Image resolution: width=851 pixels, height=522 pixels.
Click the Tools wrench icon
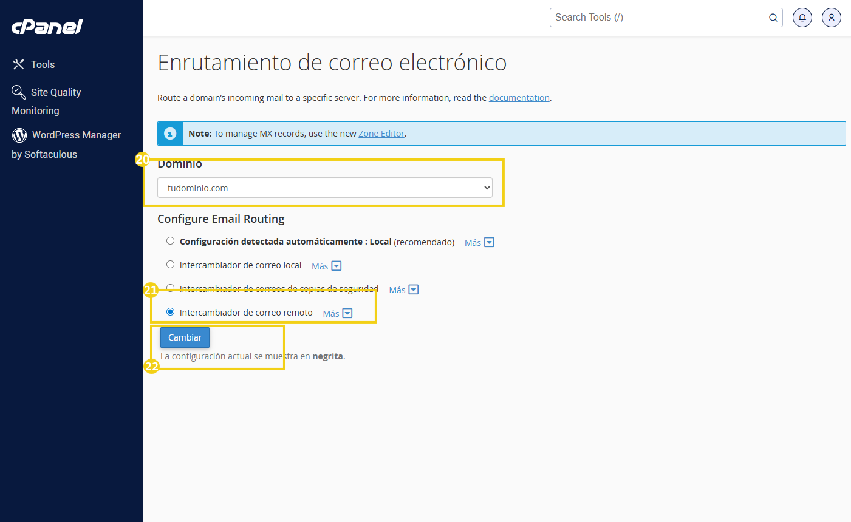[x=19, y=64]
